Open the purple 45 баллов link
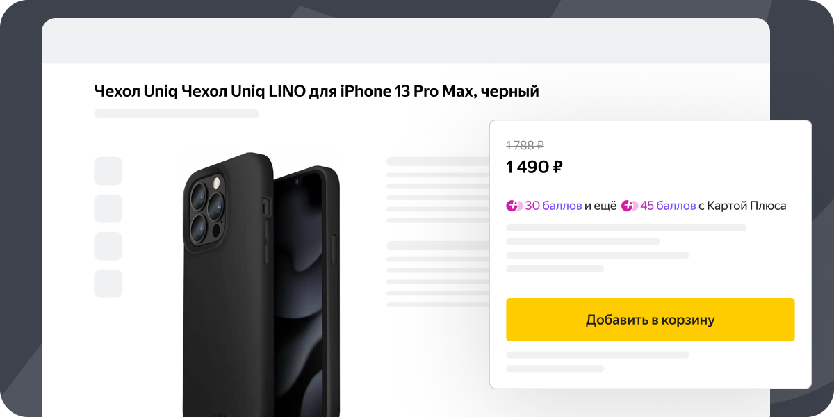This screenshot has width=834, height=417. click(668, 206)
